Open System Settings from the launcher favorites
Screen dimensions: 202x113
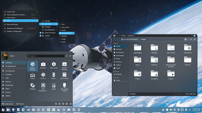point(32,66)
